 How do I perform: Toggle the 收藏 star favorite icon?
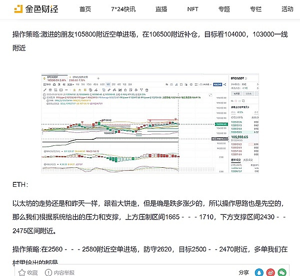coord(22,272)
